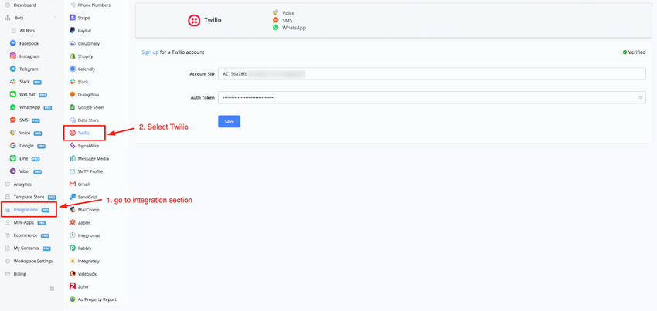Go to the Integrations section
This screenshot has width=657, height=311.
pyautogui.click(x=27, y=210)
